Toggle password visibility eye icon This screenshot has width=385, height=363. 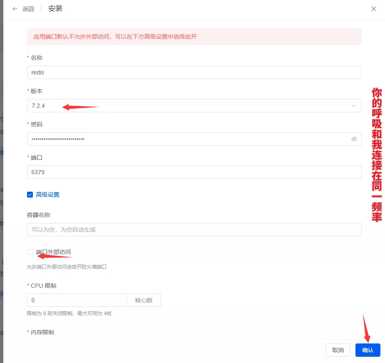point(354,139)
